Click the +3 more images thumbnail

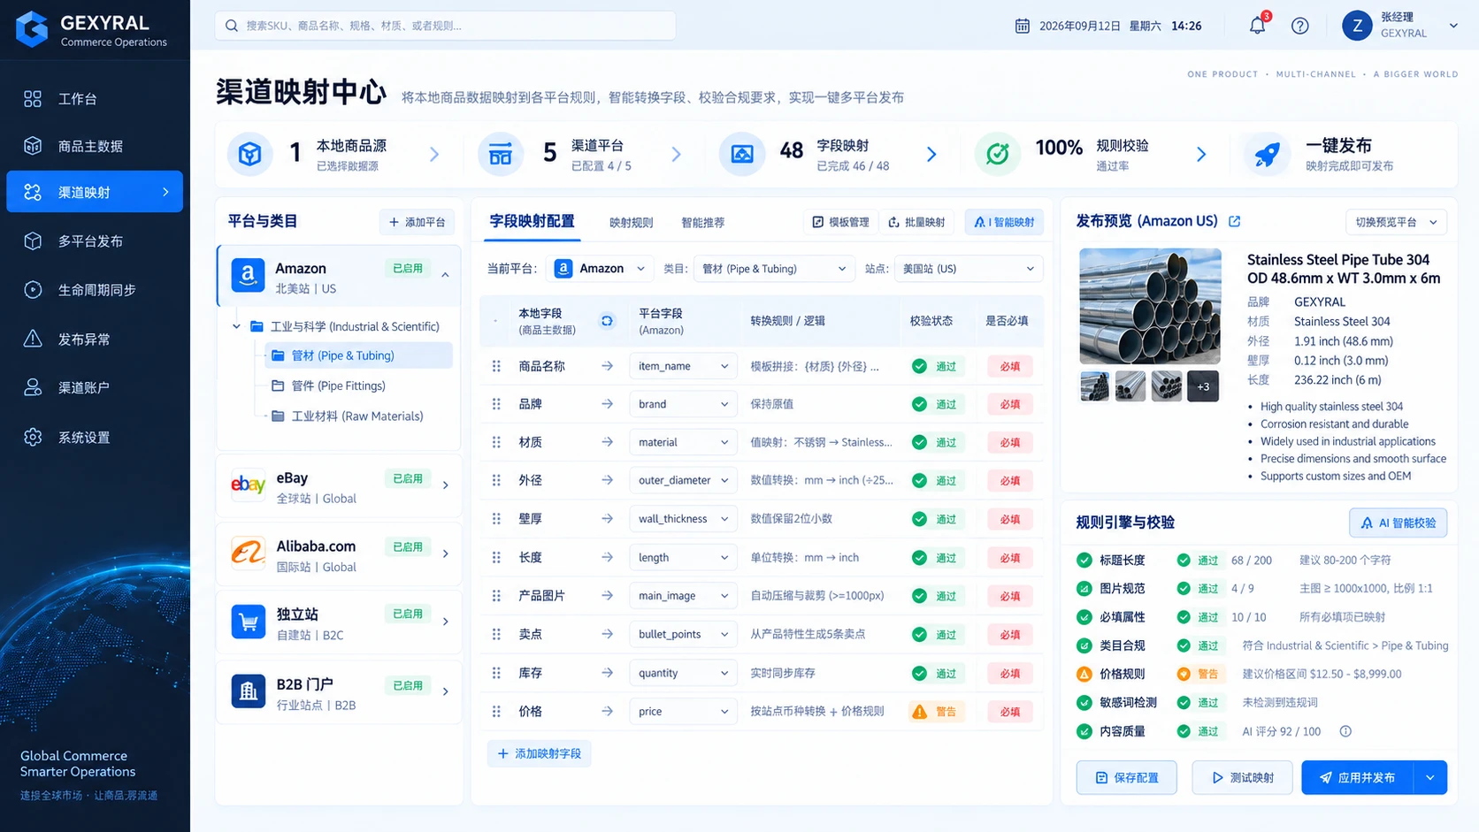[1203, 386]
